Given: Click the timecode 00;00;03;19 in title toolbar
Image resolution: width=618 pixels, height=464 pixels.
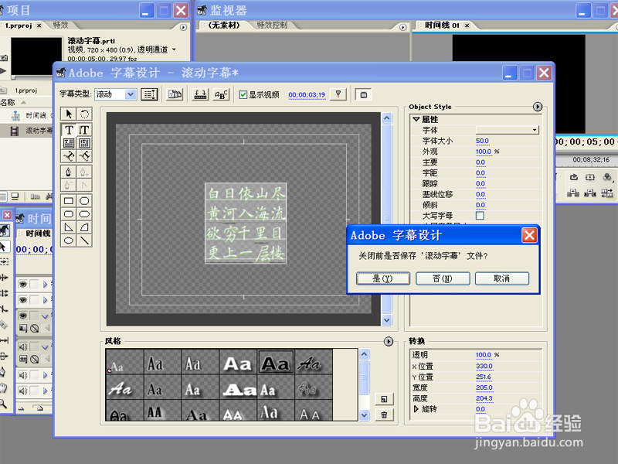Looking at the screenshot, I should (307, 94).
